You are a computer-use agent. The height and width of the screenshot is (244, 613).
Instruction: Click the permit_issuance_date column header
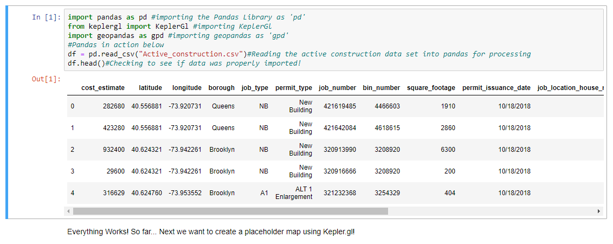[x=496, y=88]
